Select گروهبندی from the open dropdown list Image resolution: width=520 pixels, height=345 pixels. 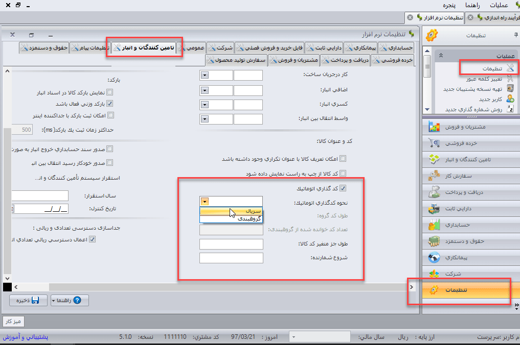pyautogui.click(x=250, y=218)
